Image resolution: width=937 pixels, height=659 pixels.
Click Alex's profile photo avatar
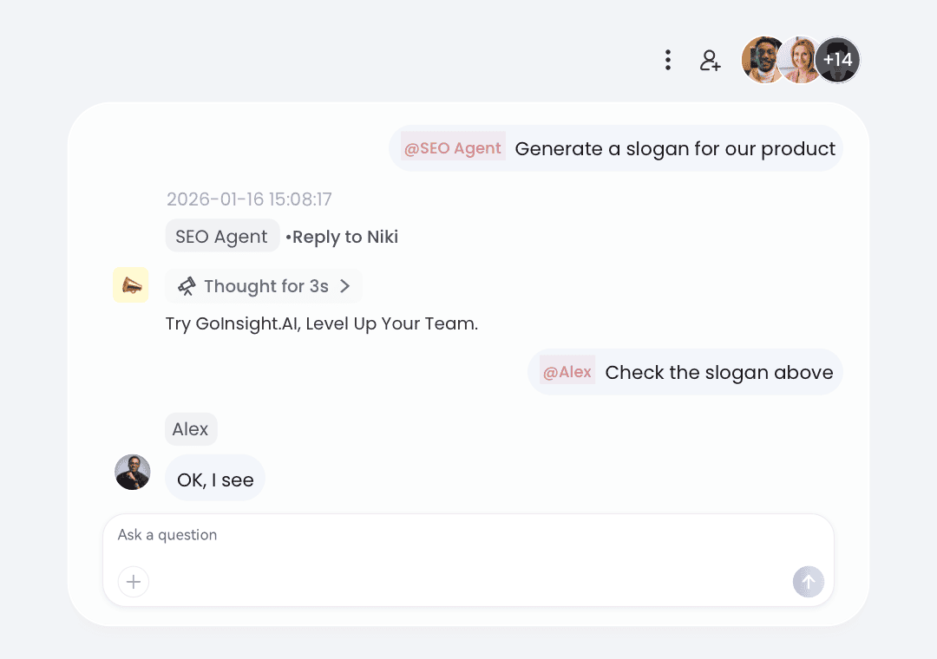[133, 473]
